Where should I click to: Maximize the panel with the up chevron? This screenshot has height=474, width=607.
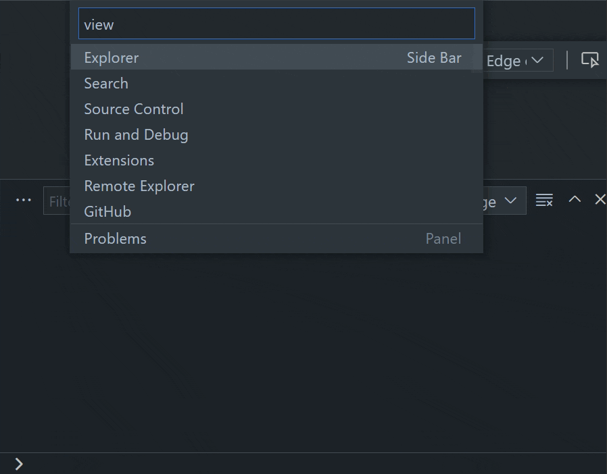(575, 199)
